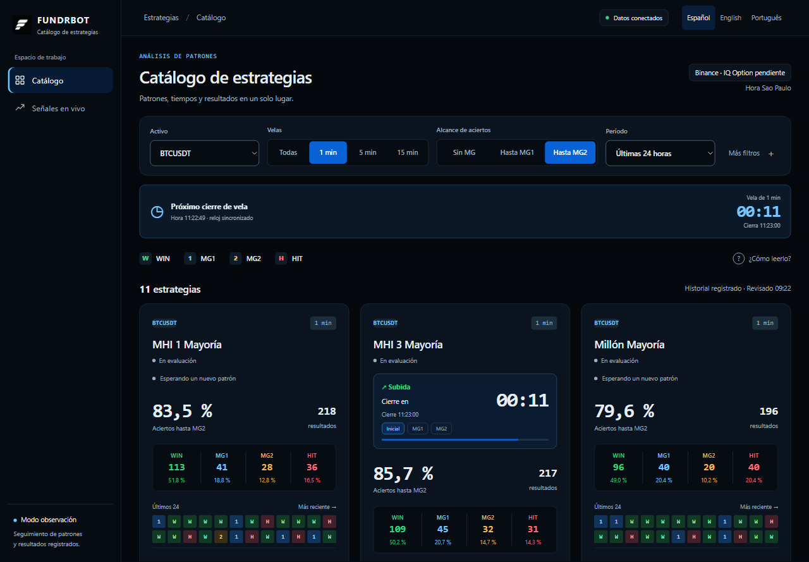Click the MG1 chip in MHI 3 Mayoría signal box
The image size is (809, 562).
point(417,429)
